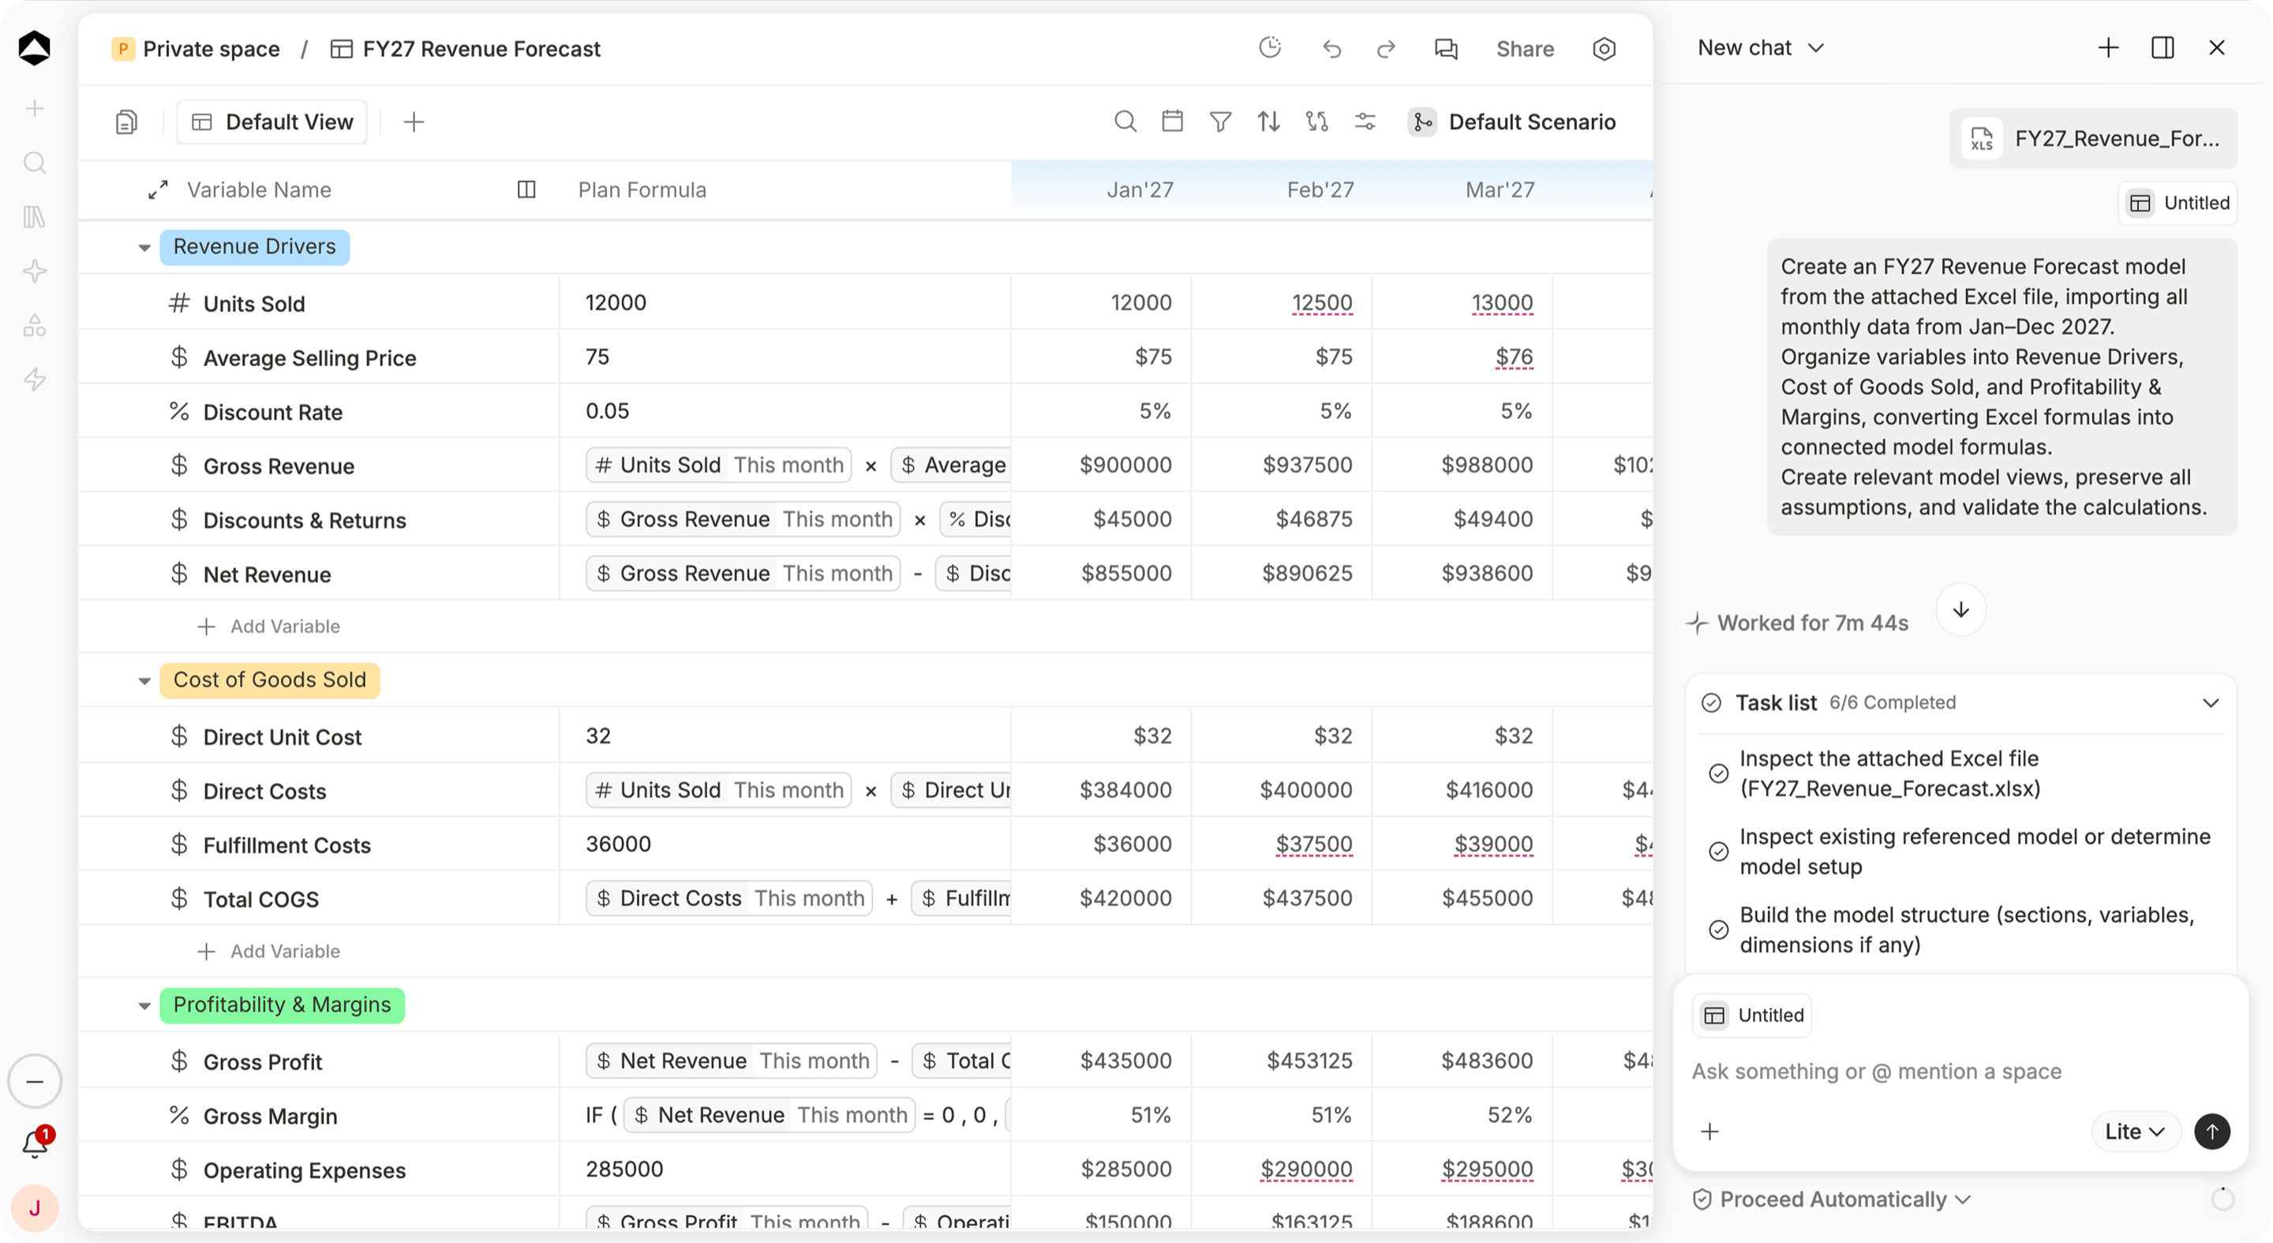Click the pages document icon left of Default View
2273x1243 pixels.
tap(126, 122)
